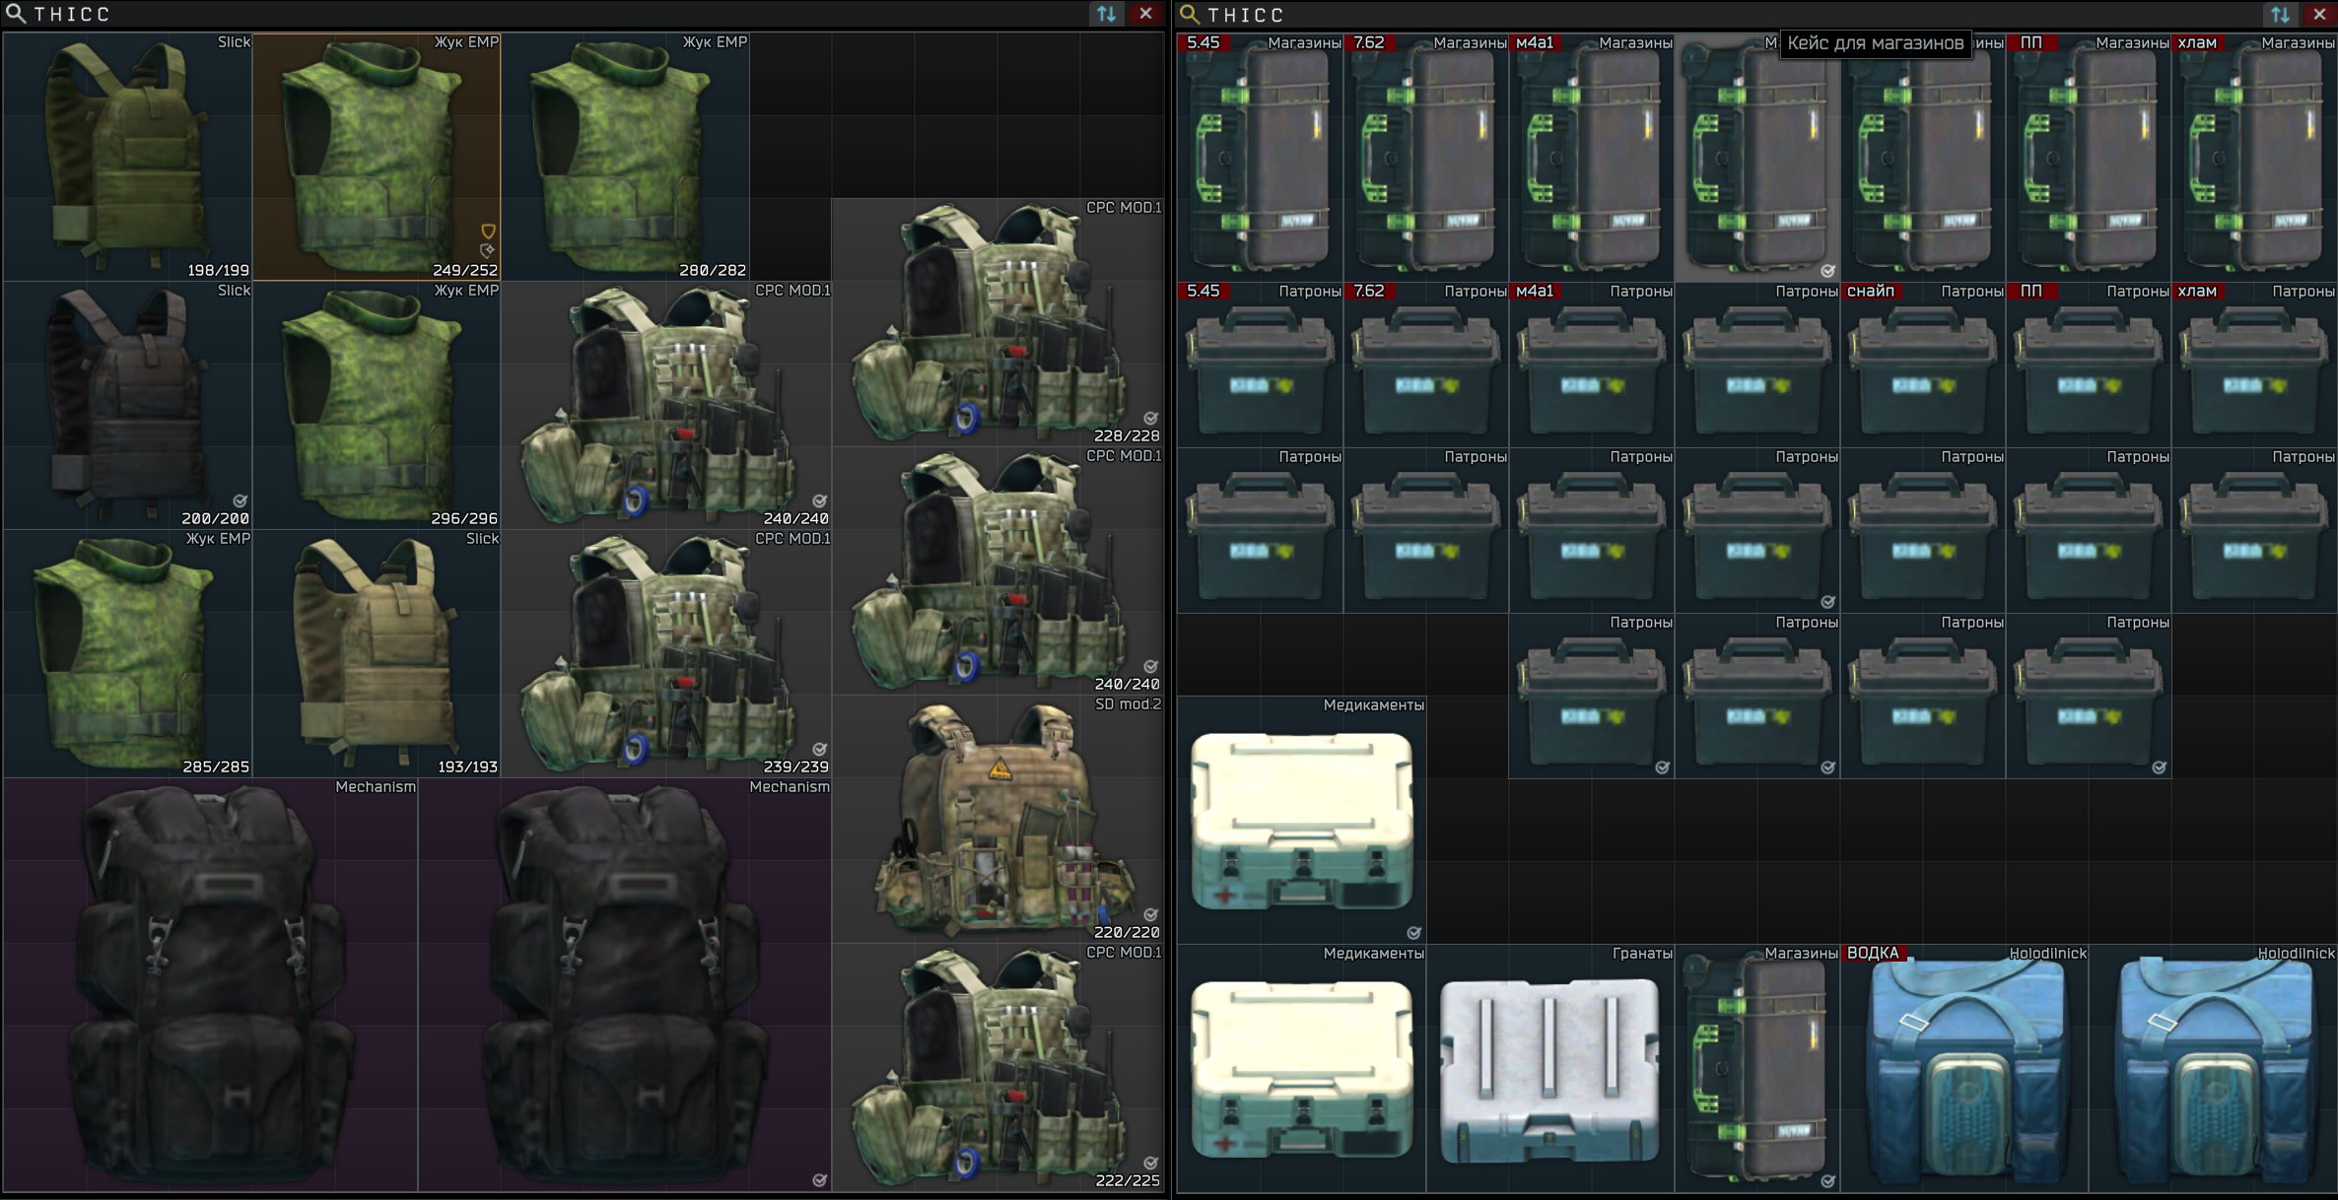Close the left THICC container window
The height and width of the screenshot is (1200, 2338).
[1145, 14]
